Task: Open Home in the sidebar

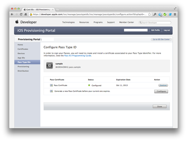Action: [20, 45]
